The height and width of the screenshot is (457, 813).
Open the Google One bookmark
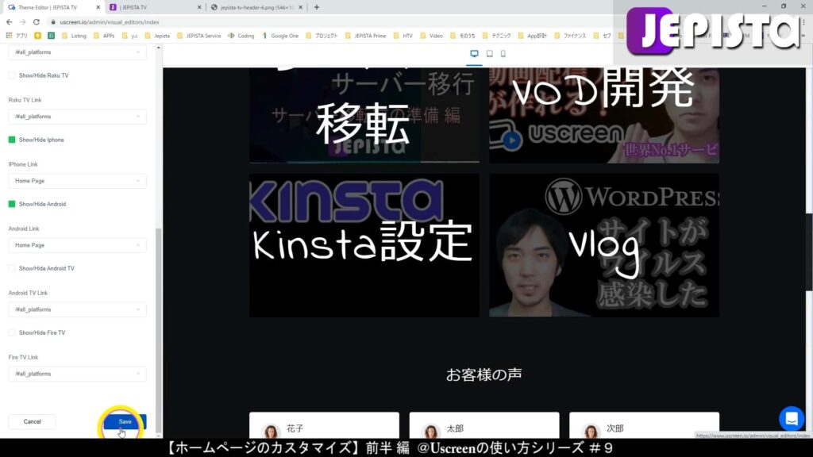pos(280,36)
